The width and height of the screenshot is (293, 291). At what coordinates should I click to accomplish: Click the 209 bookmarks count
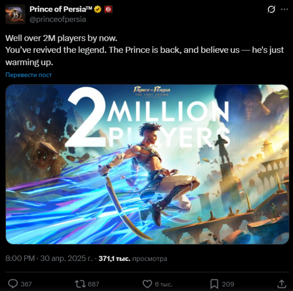(x=228, y=284)
